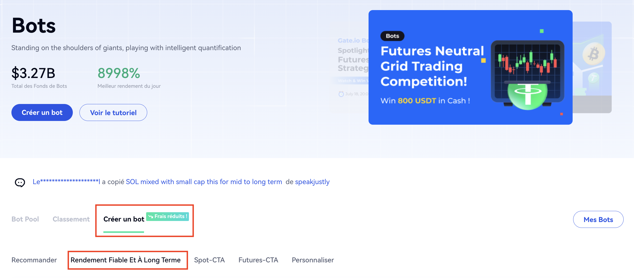The image size is (634, 278).
Task: Open the Voir le tutoriel button
Action: pos(113,113)
